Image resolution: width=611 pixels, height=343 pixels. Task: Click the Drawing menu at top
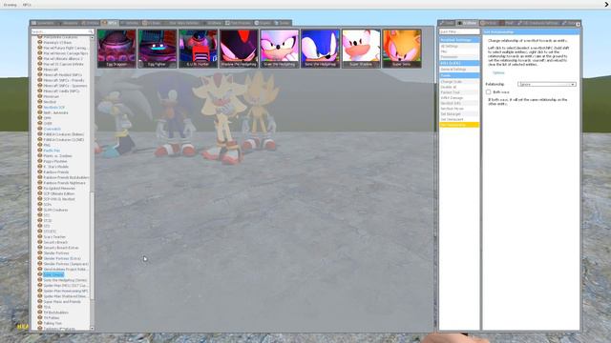pyautogui.click(x=11, y=5)
